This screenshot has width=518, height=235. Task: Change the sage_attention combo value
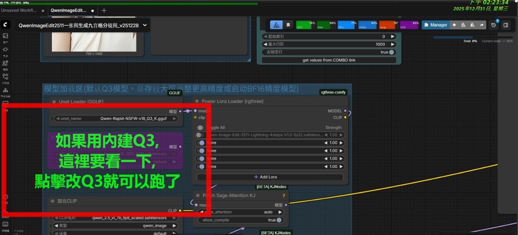click(x=241, y=212)
